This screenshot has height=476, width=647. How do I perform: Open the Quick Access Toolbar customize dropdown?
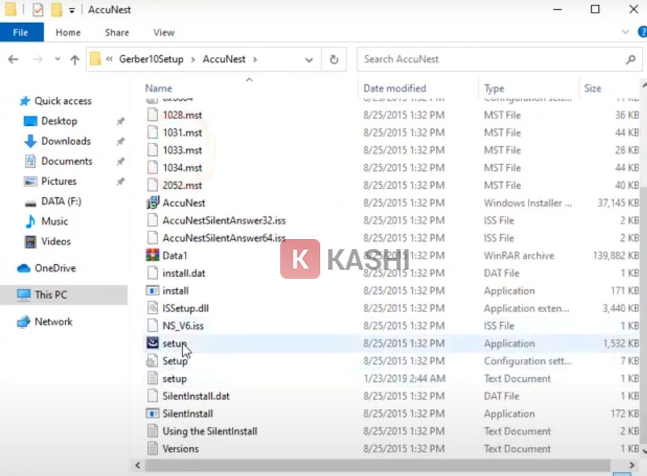[72, 10]
